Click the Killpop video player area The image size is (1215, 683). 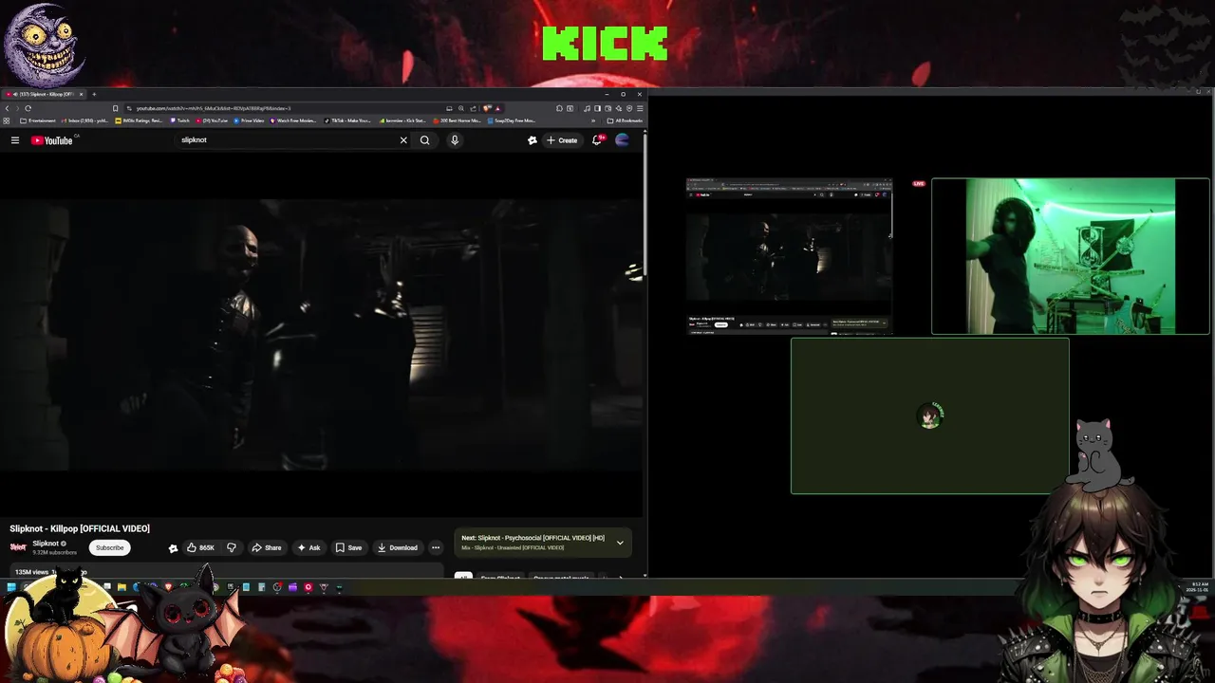point(321,335)
